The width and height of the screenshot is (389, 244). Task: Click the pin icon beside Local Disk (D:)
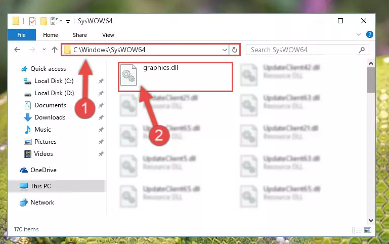pos(101,93)
